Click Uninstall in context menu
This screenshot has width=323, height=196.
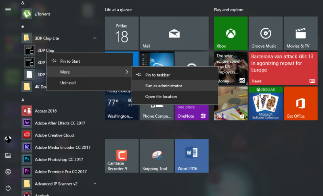(x=68, y=83)
